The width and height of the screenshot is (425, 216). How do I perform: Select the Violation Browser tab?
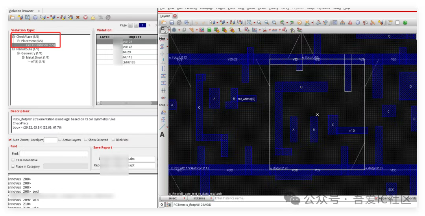click(x=21, y=11)
